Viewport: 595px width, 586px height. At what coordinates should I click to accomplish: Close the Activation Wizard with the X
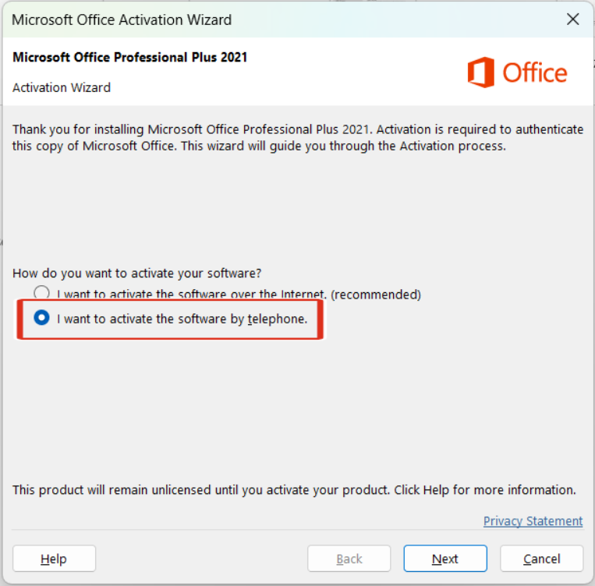(573, 19)
